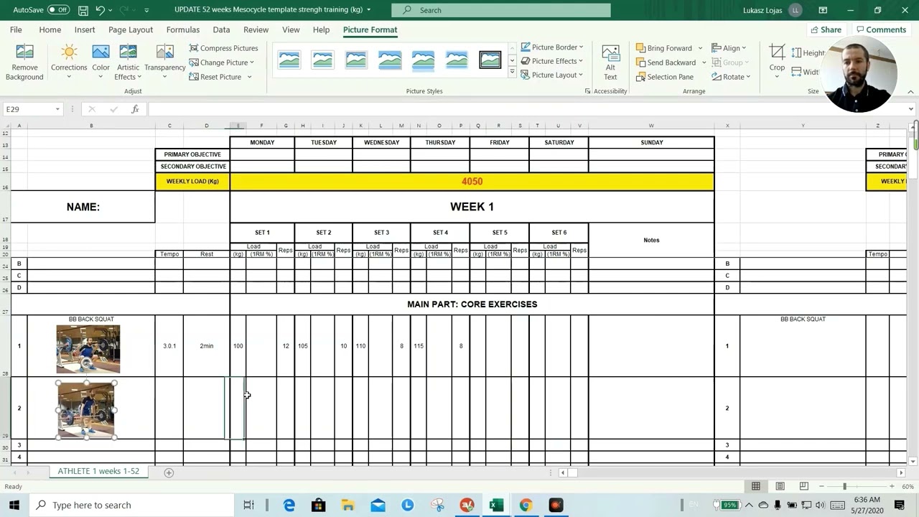
Task: Click in the Search box
Action: pyautogui.click(x=501, y=10)
